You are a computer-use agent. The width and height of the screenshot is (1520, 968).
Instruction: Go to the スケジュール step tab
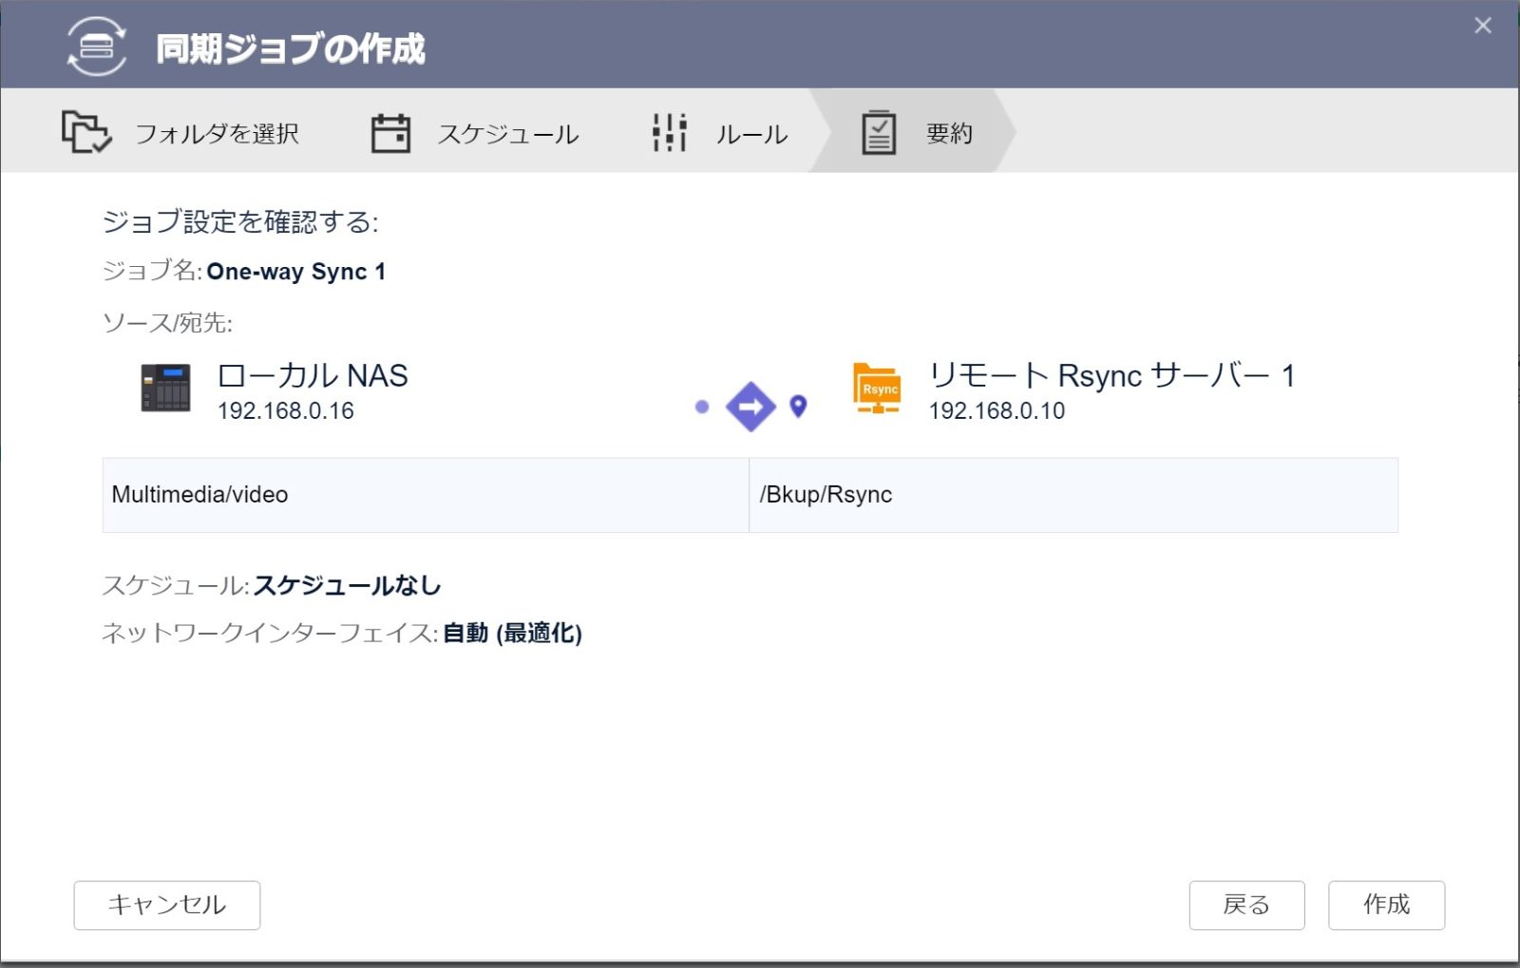point(507,134)
